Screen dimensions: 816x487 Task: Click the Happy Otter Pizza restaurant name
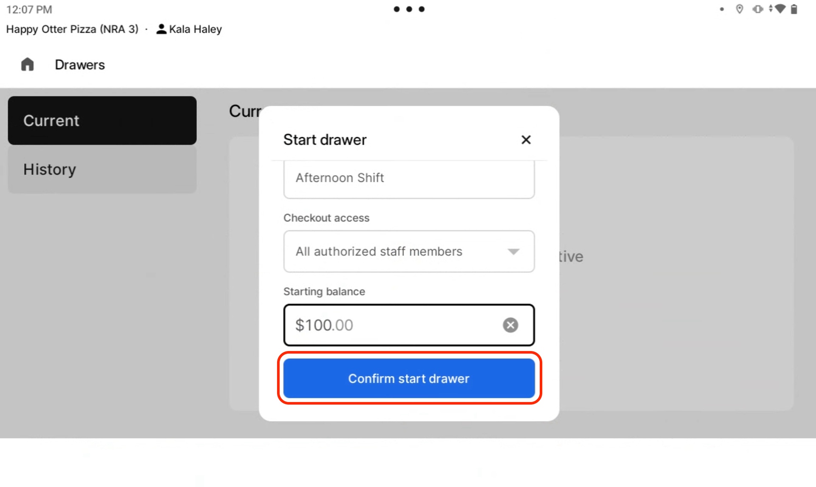tap(72, 29)
